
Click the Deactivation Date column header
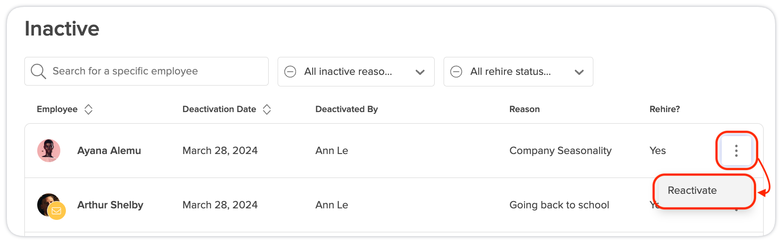(x=219, y=109)
